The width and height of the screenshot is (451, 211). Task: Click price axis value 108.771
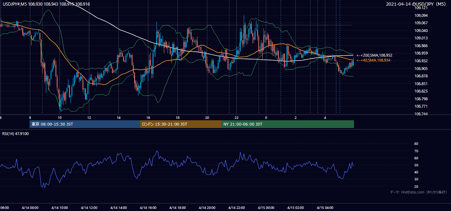421,106
